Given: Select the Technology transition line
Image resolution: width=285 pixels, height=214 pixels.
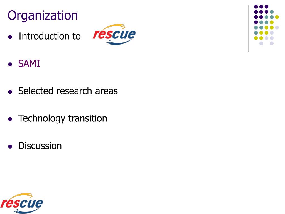Looking at the screenshot, I should 63,118.
